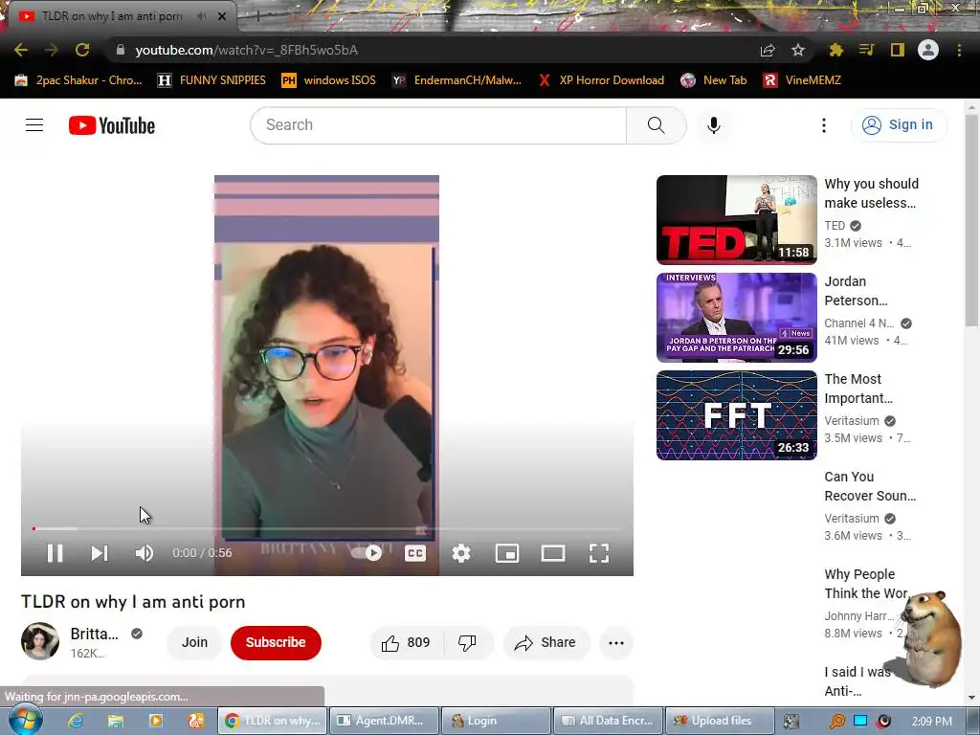Open Windows Explorer folder in taskbar
This screenshot has height=735, width=980.
pyautogui.click(x=116, y=721)
